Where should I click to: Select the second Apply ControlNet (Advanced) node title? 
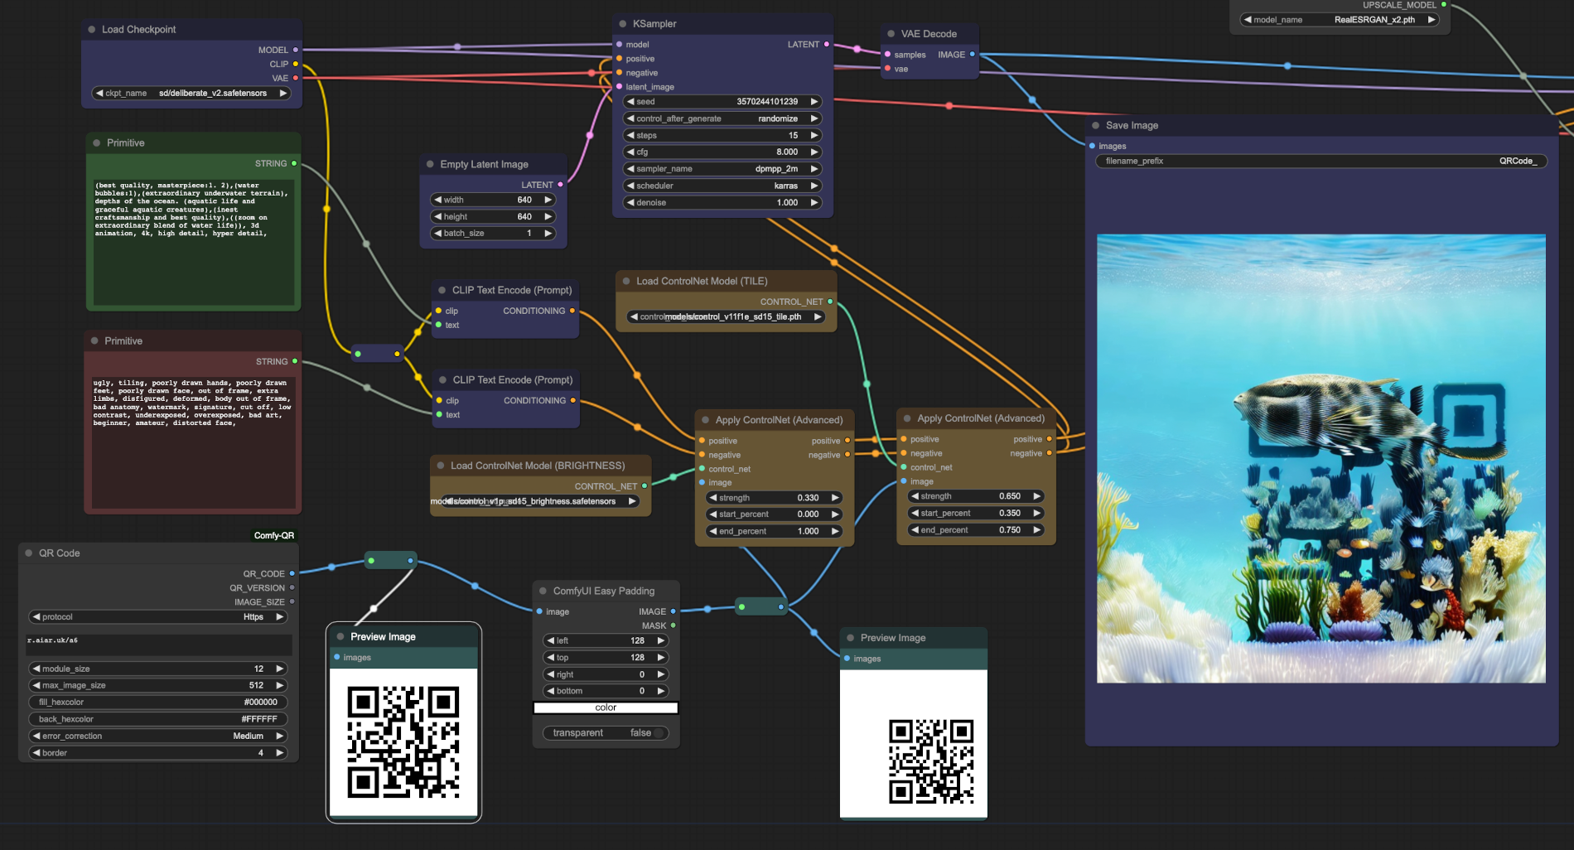point(981,418)
